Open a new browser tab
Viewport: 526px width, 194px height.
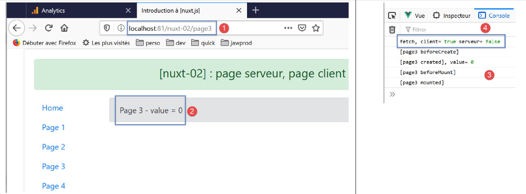tap(256, 11)
